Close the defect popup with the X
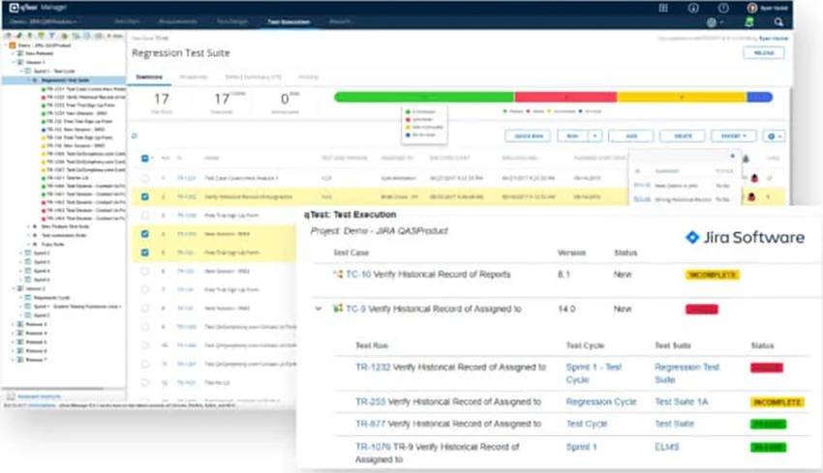Image resolution: width=823 pixels, height=473 pixels. coord(733,156)
